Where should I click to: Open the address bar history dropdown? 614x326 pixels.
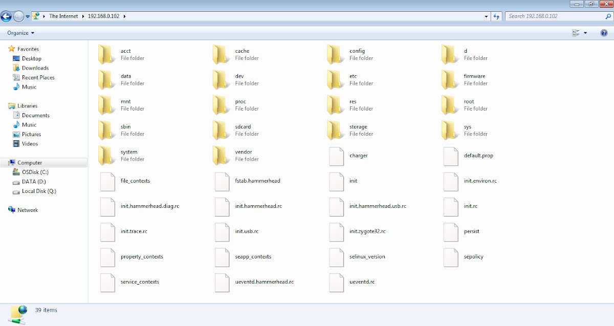(x=486, y=16)
